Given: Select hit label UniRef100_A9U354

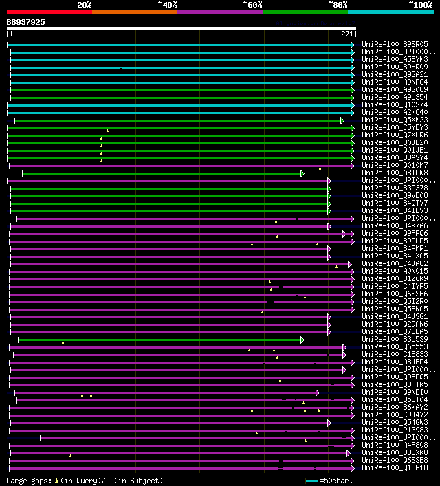Looking at the screenshot, I should click(395, 98).
